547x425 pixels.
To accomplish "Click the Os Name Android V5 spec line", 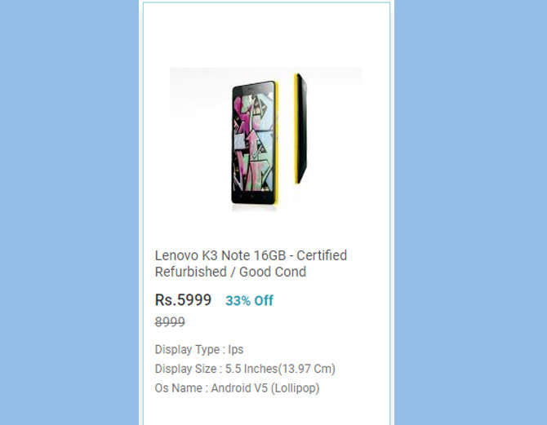I will point(238,388).
